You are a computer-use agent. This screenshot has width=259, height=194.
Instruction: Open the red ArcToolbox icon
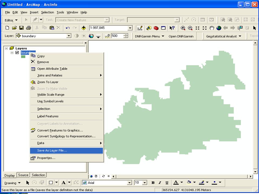pyautogui.click(x=156, y=28)
